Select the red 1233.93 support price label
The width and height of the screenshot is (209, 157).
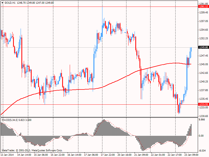point(204,104)
